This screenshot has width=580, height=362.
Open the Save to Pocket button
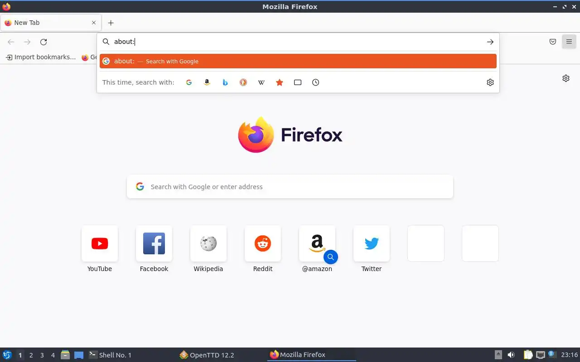click(x=553, y=42)
